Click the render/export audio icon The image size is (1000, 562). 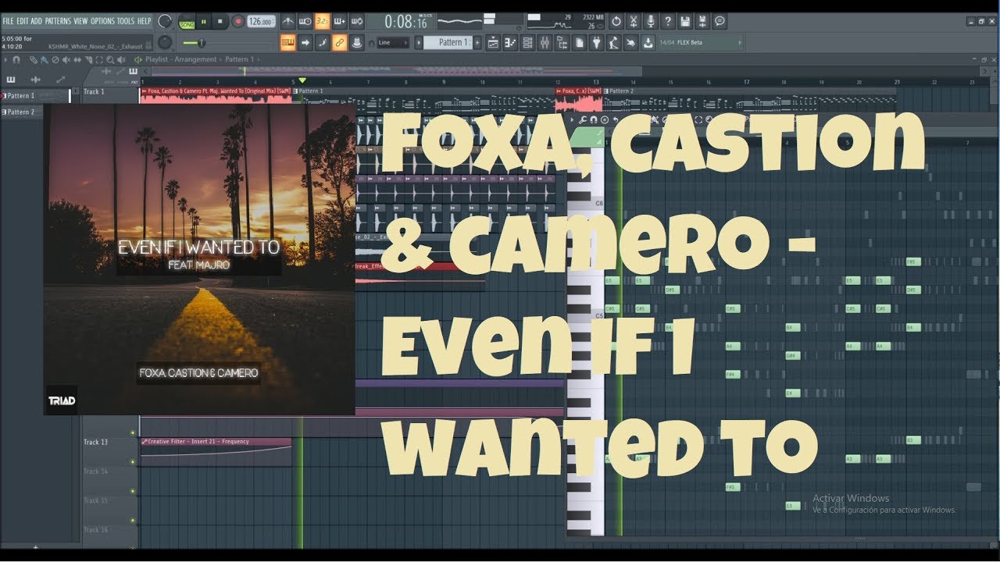click(702, 22)
